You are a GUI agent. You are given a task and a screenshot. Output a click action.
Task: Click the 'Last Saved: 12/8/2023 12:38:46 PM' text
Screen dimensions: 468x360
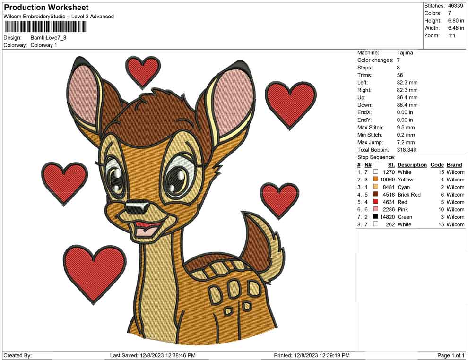(x=153, y=355)
